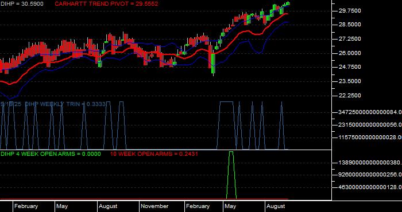
Task: Click the first August date label
Action: point(108,206)
